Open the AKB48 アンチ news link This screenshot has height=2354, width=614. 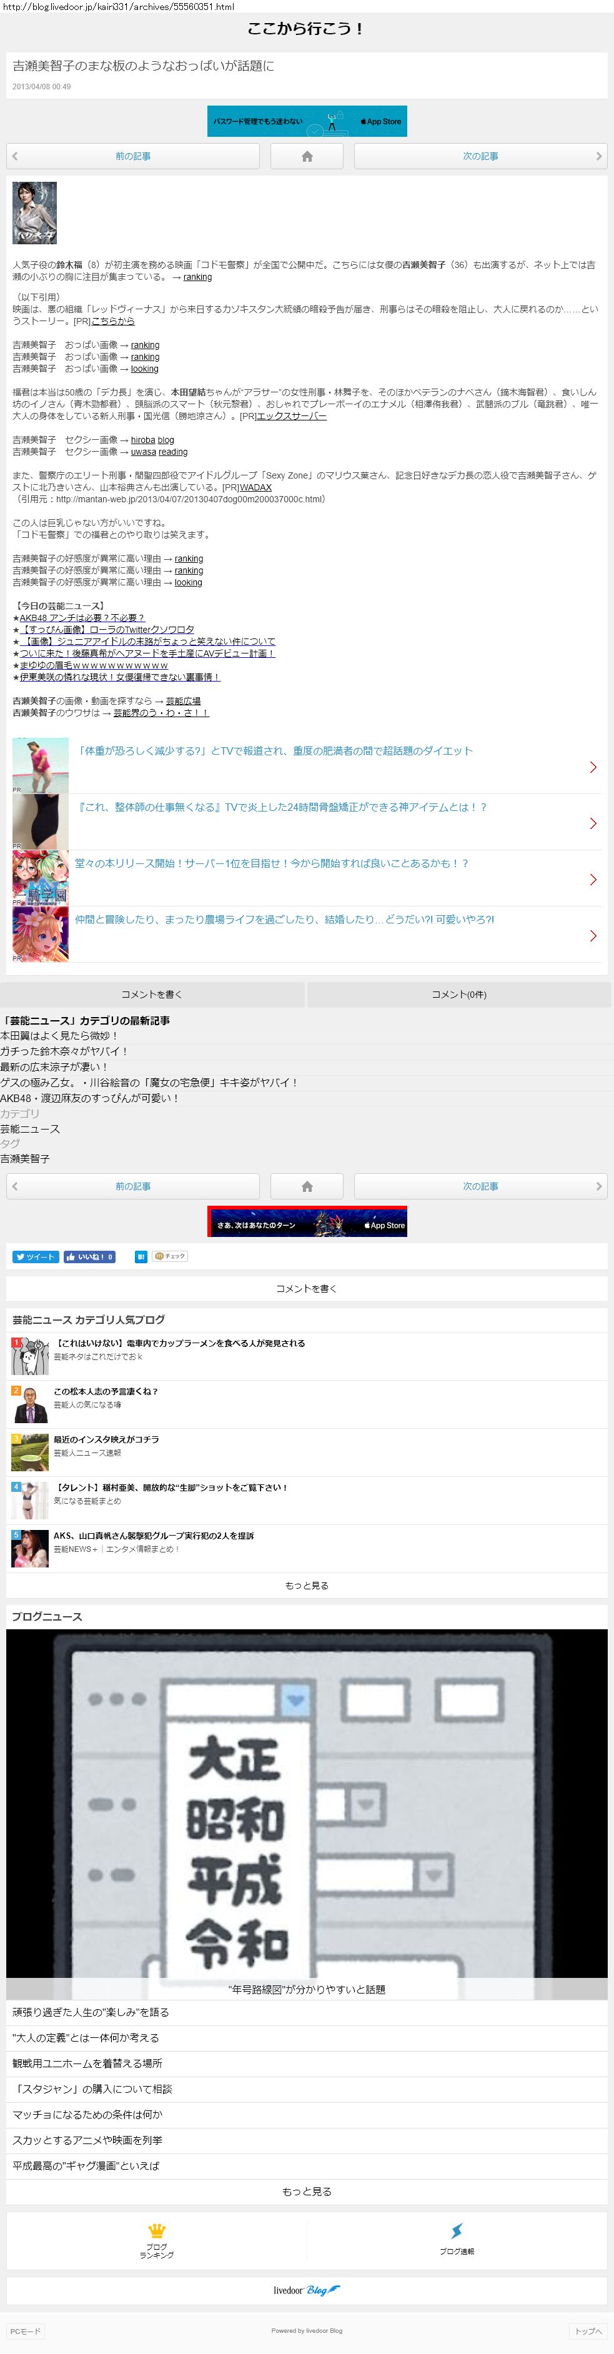coord(82,618)
